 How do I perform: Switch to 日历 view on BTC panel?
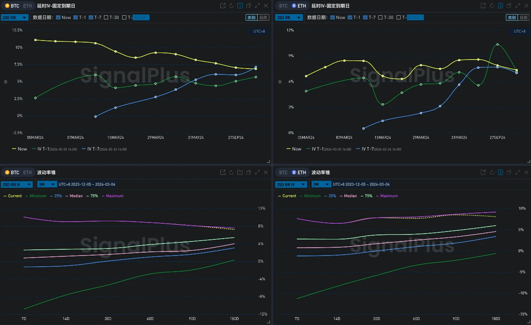point(263,17)
